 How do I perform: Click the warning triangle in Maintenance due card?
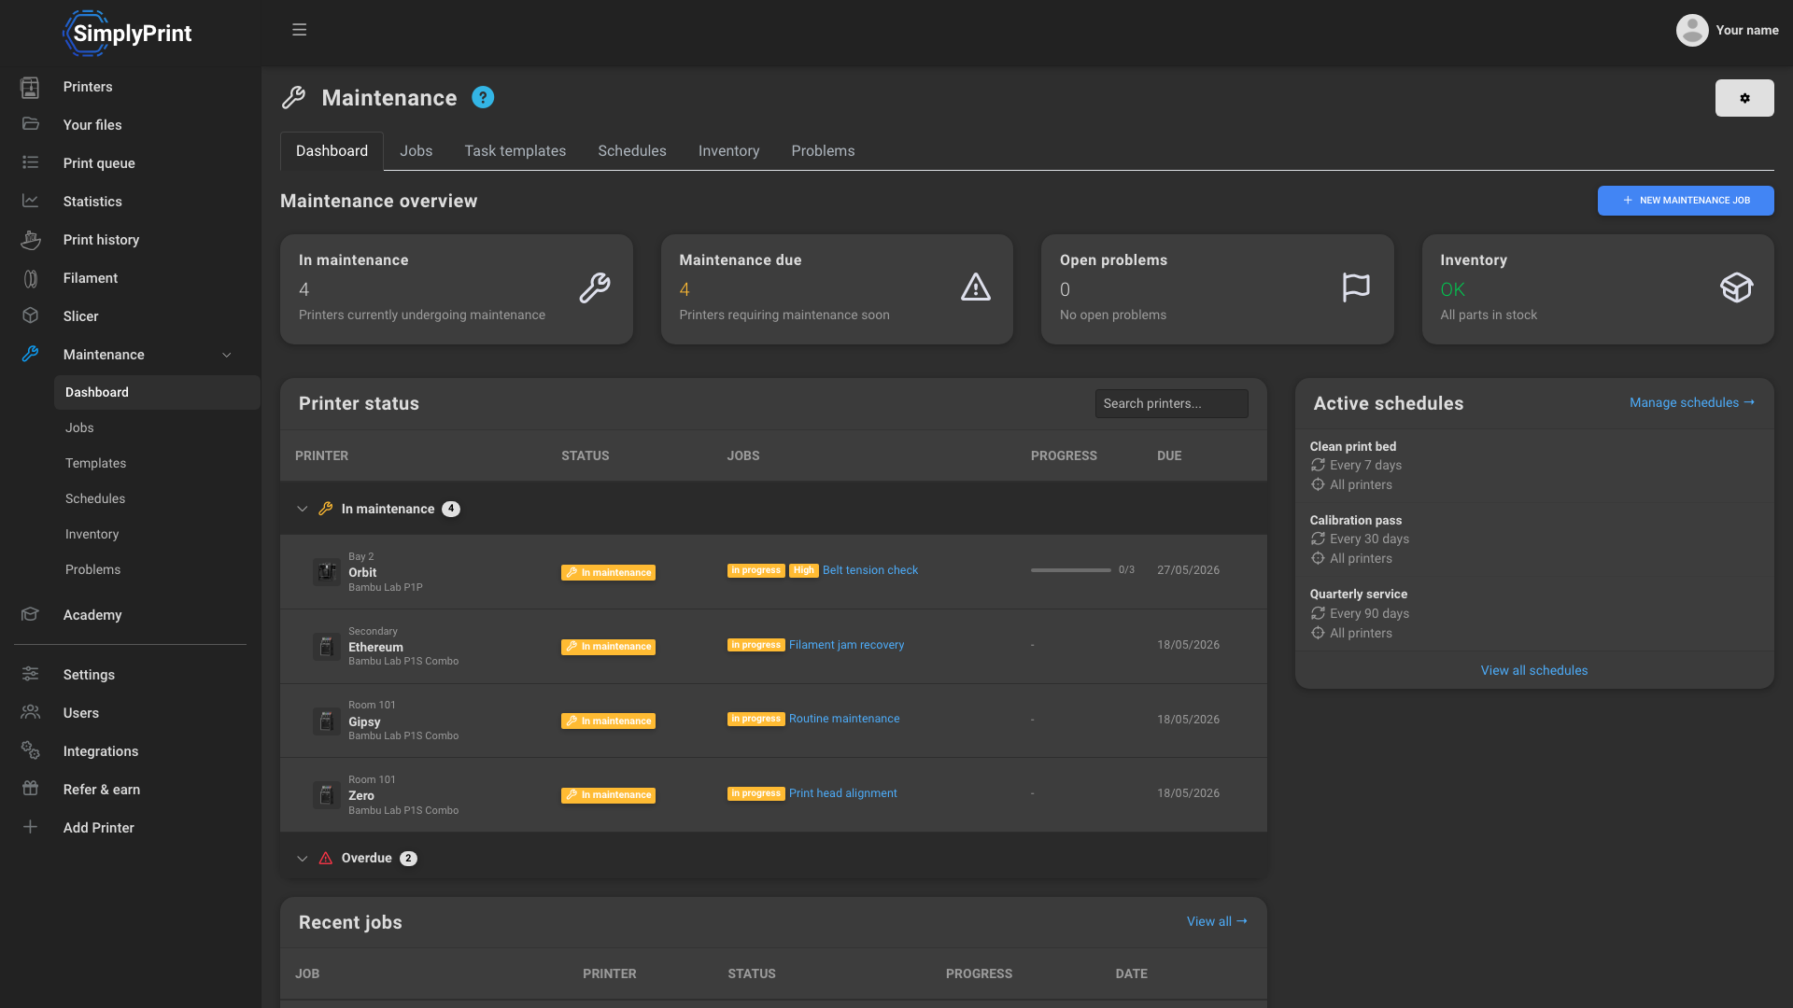tap(975, 287)
